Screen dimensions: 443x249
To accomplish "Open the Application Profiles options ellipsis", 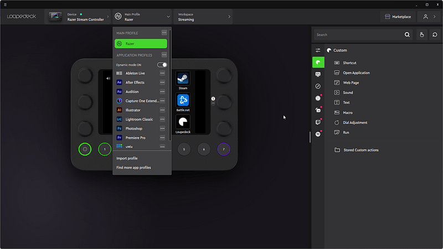I will (x=164, y=55).
